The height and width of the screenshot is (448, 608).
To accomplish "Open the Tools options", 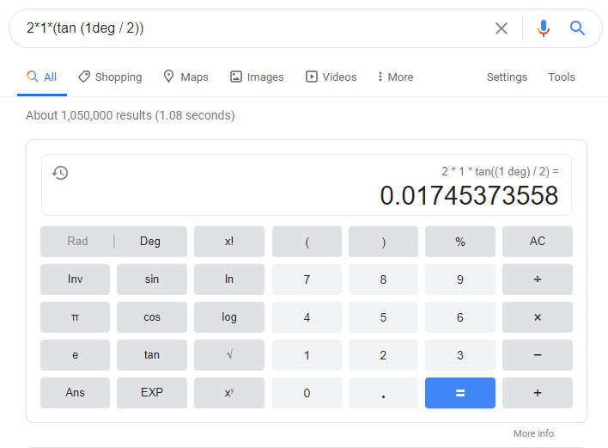I will coord(562,77).
